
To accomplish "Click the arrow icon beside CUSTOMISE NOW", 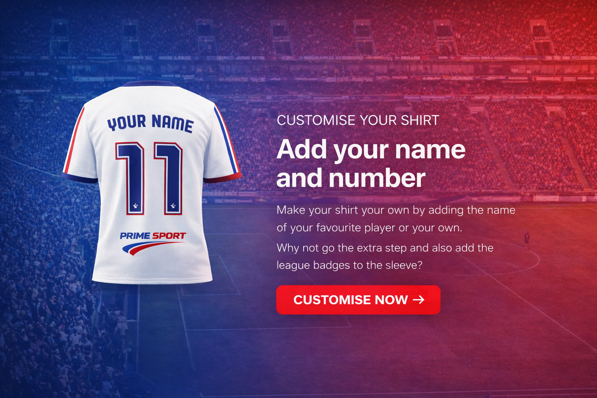I will click(419, 300).
